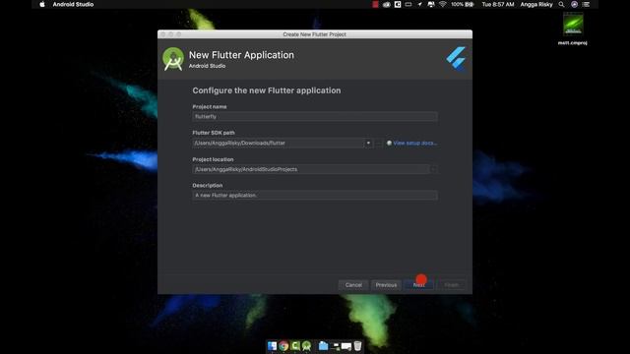Open the desktop project file thumbnail

tap(573, 24)
